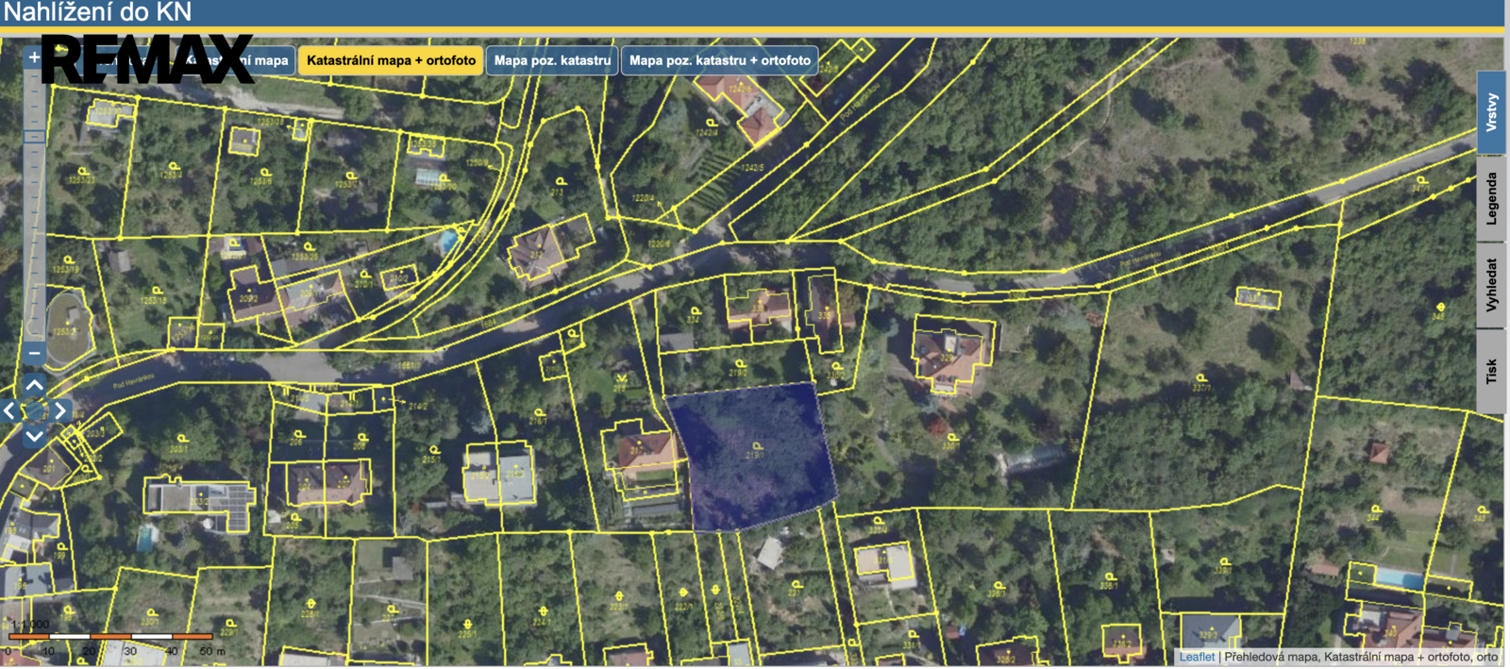Click the Nahlížení do KN header title
This screenshot has width=1510, height=669.
coord(98,12)
